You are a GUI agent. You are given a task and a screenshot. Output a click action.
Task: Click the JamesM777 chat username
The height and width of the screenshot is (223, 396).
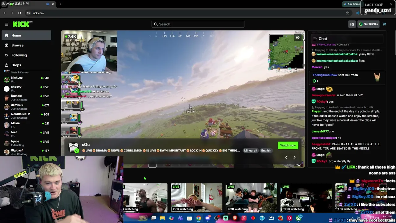tap(320, 131)
